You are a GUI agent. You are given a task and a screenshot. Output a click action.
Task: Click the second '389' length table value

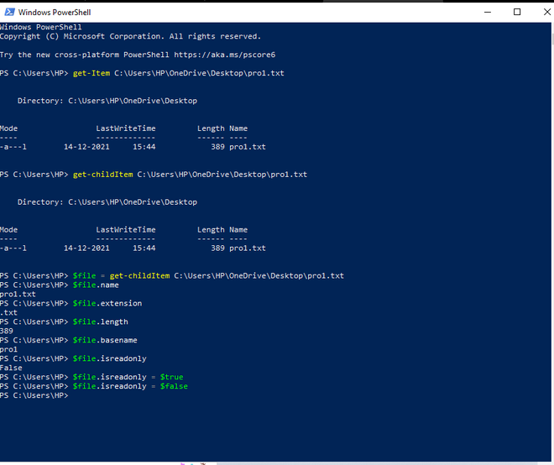[x=217, y=248]
